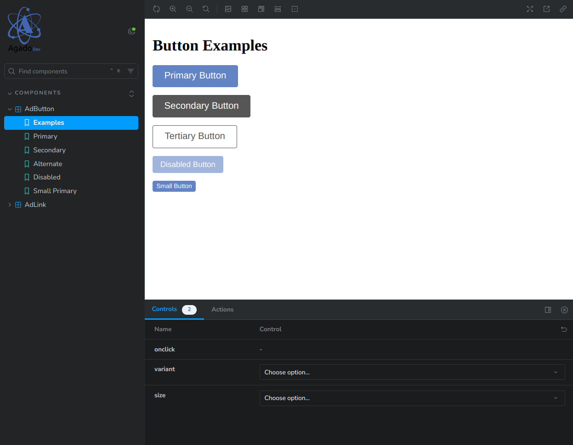This screenshot has height=445, width=573.
Task: Click the Tertiary Button in the preview
Action: (x=195, y=136)
